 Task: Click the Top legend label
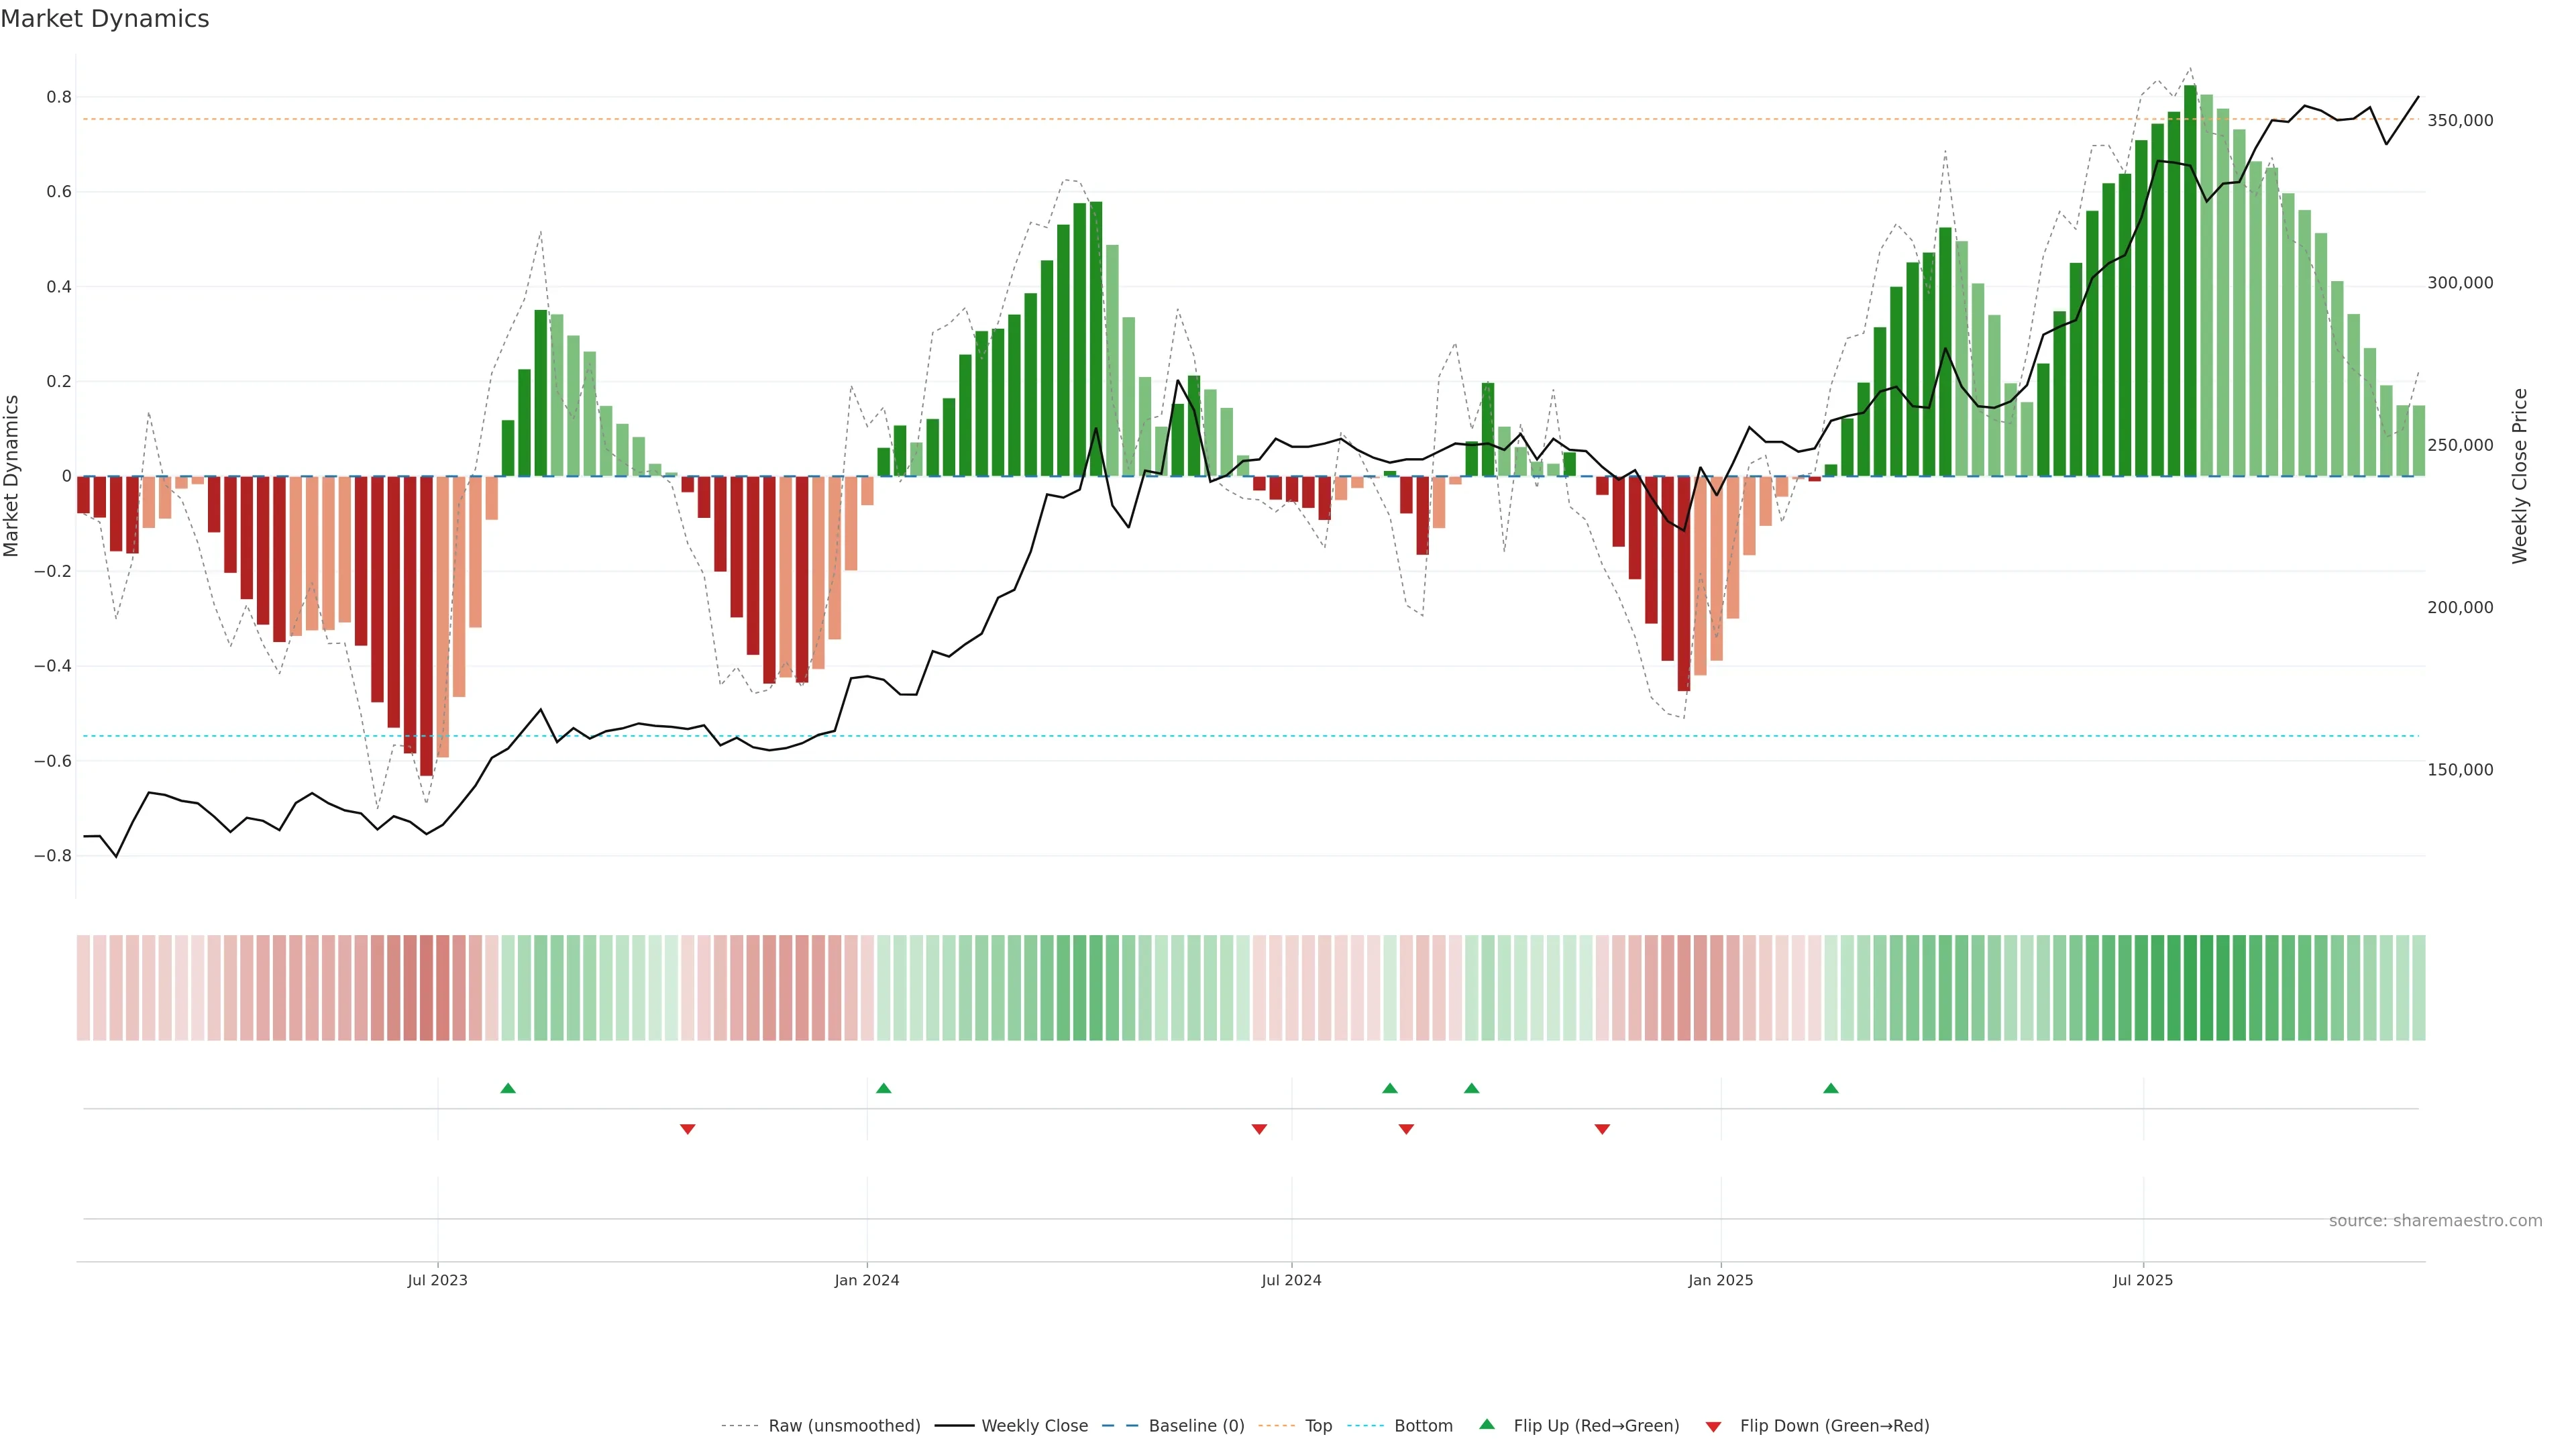1318,1426
